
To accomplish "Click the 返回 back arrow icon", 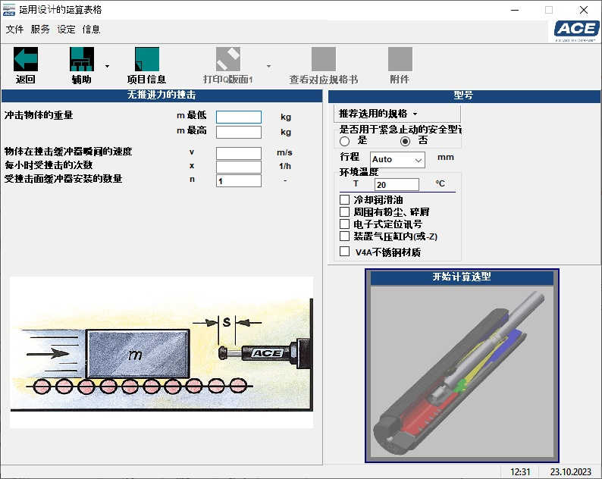I will pyautogui.click(x=26, y=60).
